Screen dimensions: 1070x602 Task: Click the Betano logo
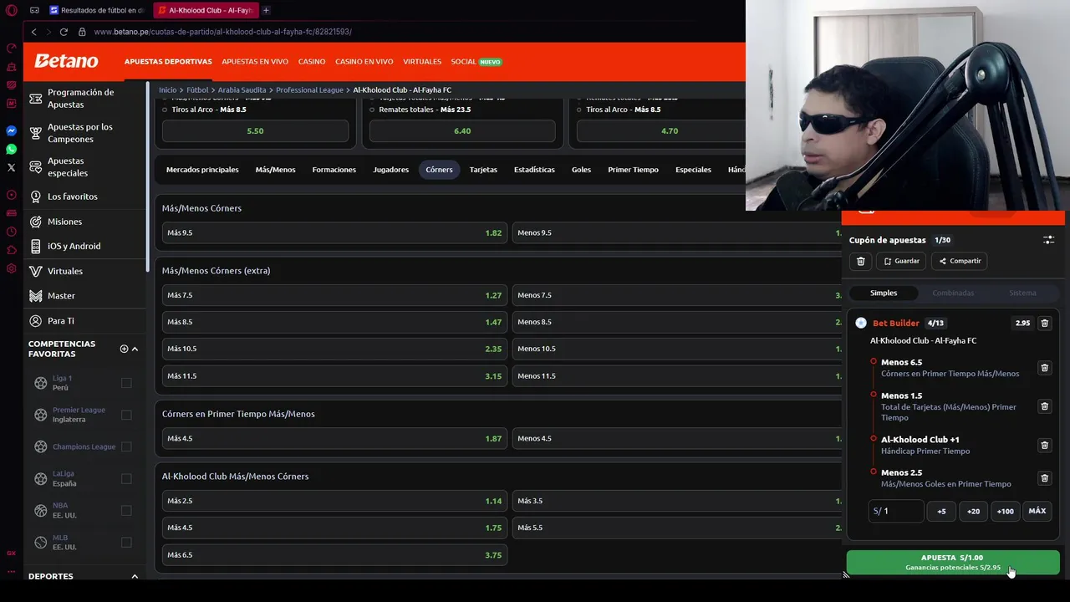(66, 61)
